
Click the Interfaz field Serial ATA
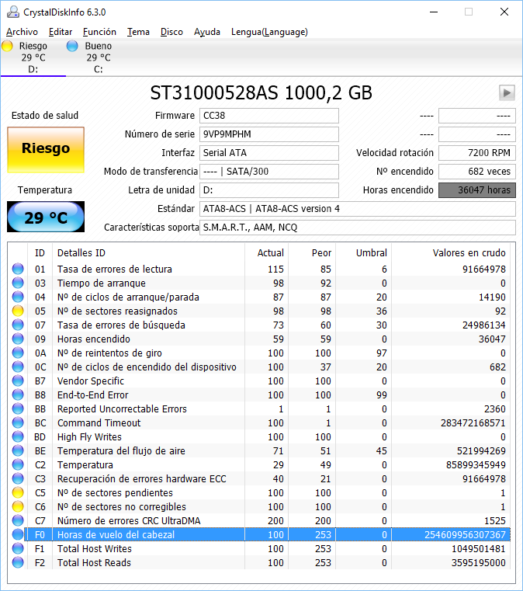[x=268, y=153]
